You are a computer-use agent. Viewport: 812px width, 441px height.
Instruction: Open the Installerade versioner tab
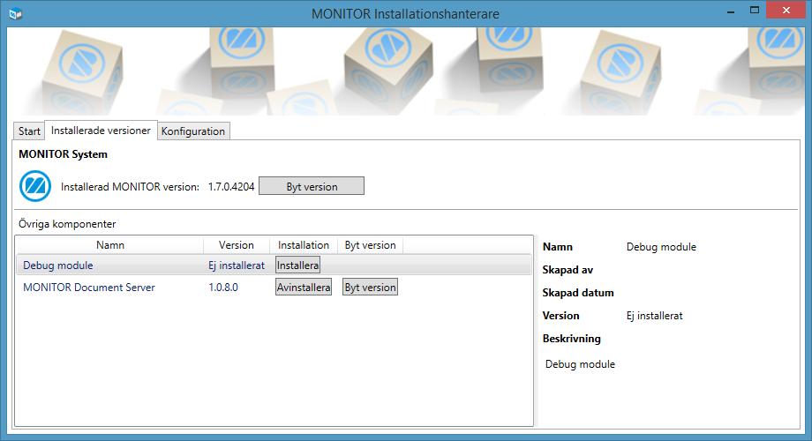coord(101,131)
